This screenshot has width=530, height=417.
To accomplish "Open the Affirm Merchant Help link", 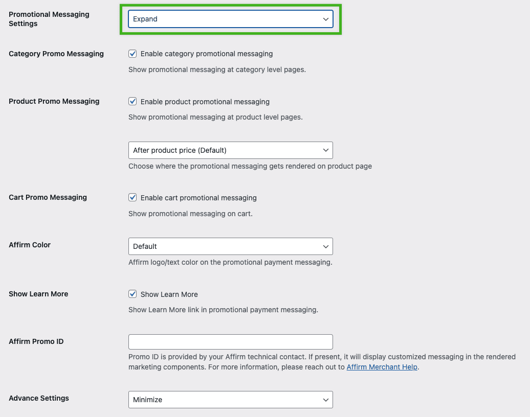I will (382, 366).
